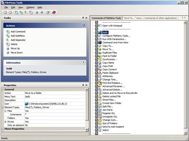Toggle the Register DLL checkbox

96,113
